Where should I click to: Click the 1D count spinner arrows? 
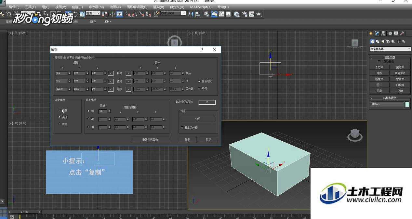pyautogui.click(x=109, y=111)
